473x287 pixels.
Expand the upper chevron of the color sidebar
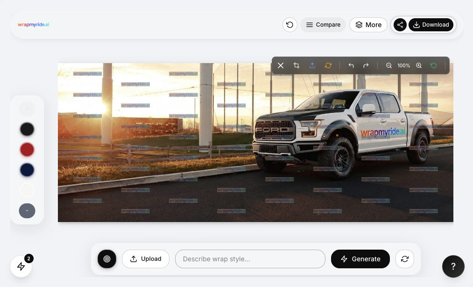27,108
